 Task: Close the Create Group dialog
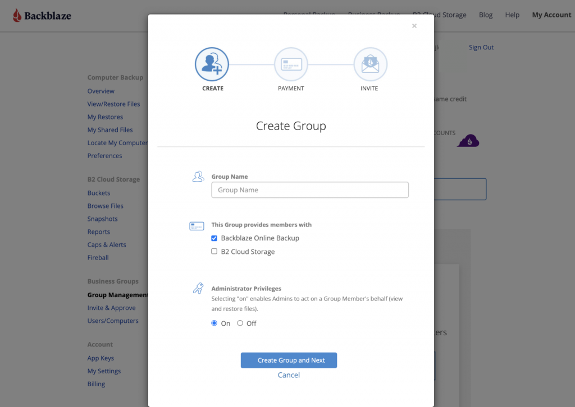click(x=414, y=26)
